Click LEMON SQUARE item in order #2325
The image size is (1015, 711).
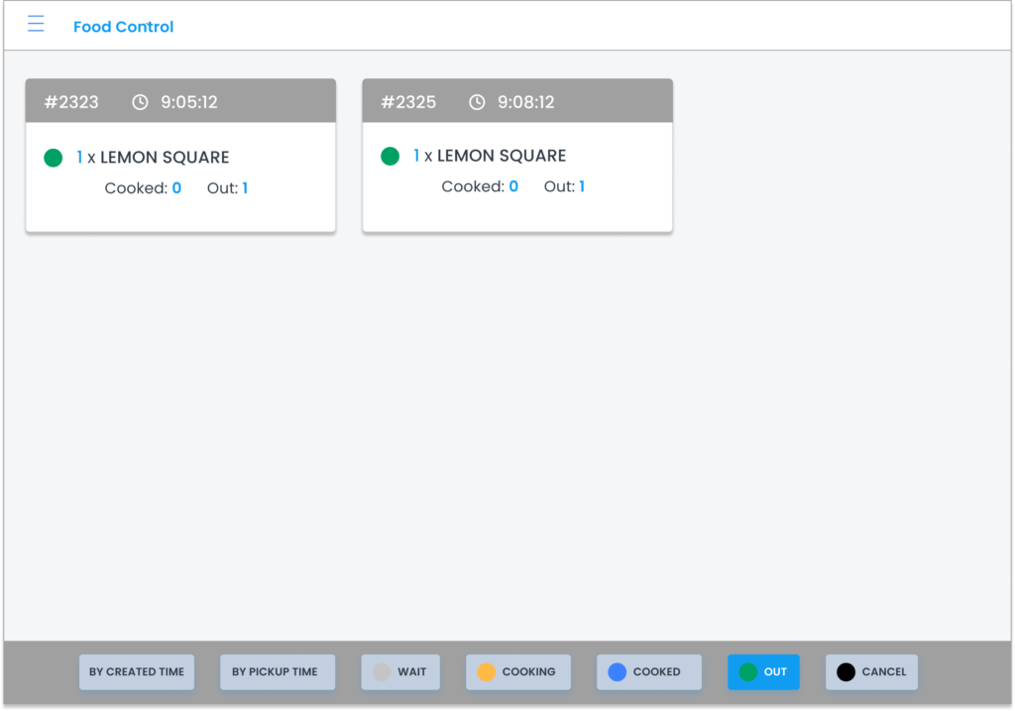(502, 156)
